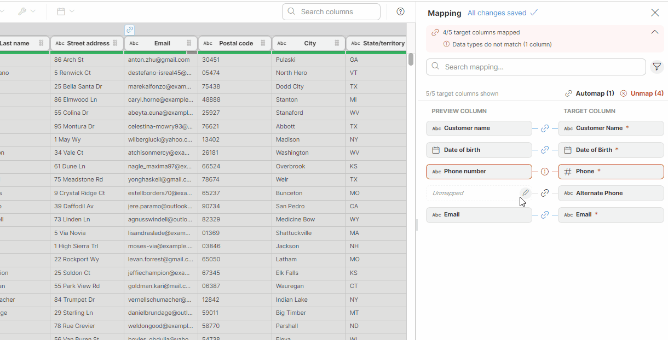The image size is (668, 340).
Task: Open the wrench tools dropdown
Action: click(26, 11)
